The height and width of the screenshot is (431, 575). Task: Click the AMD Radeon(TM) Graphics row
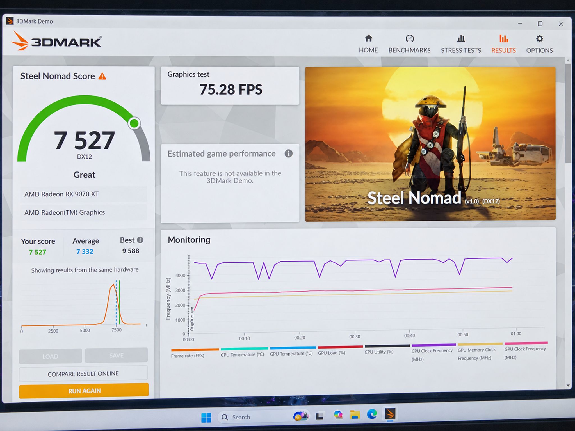(x=84, y=212)
